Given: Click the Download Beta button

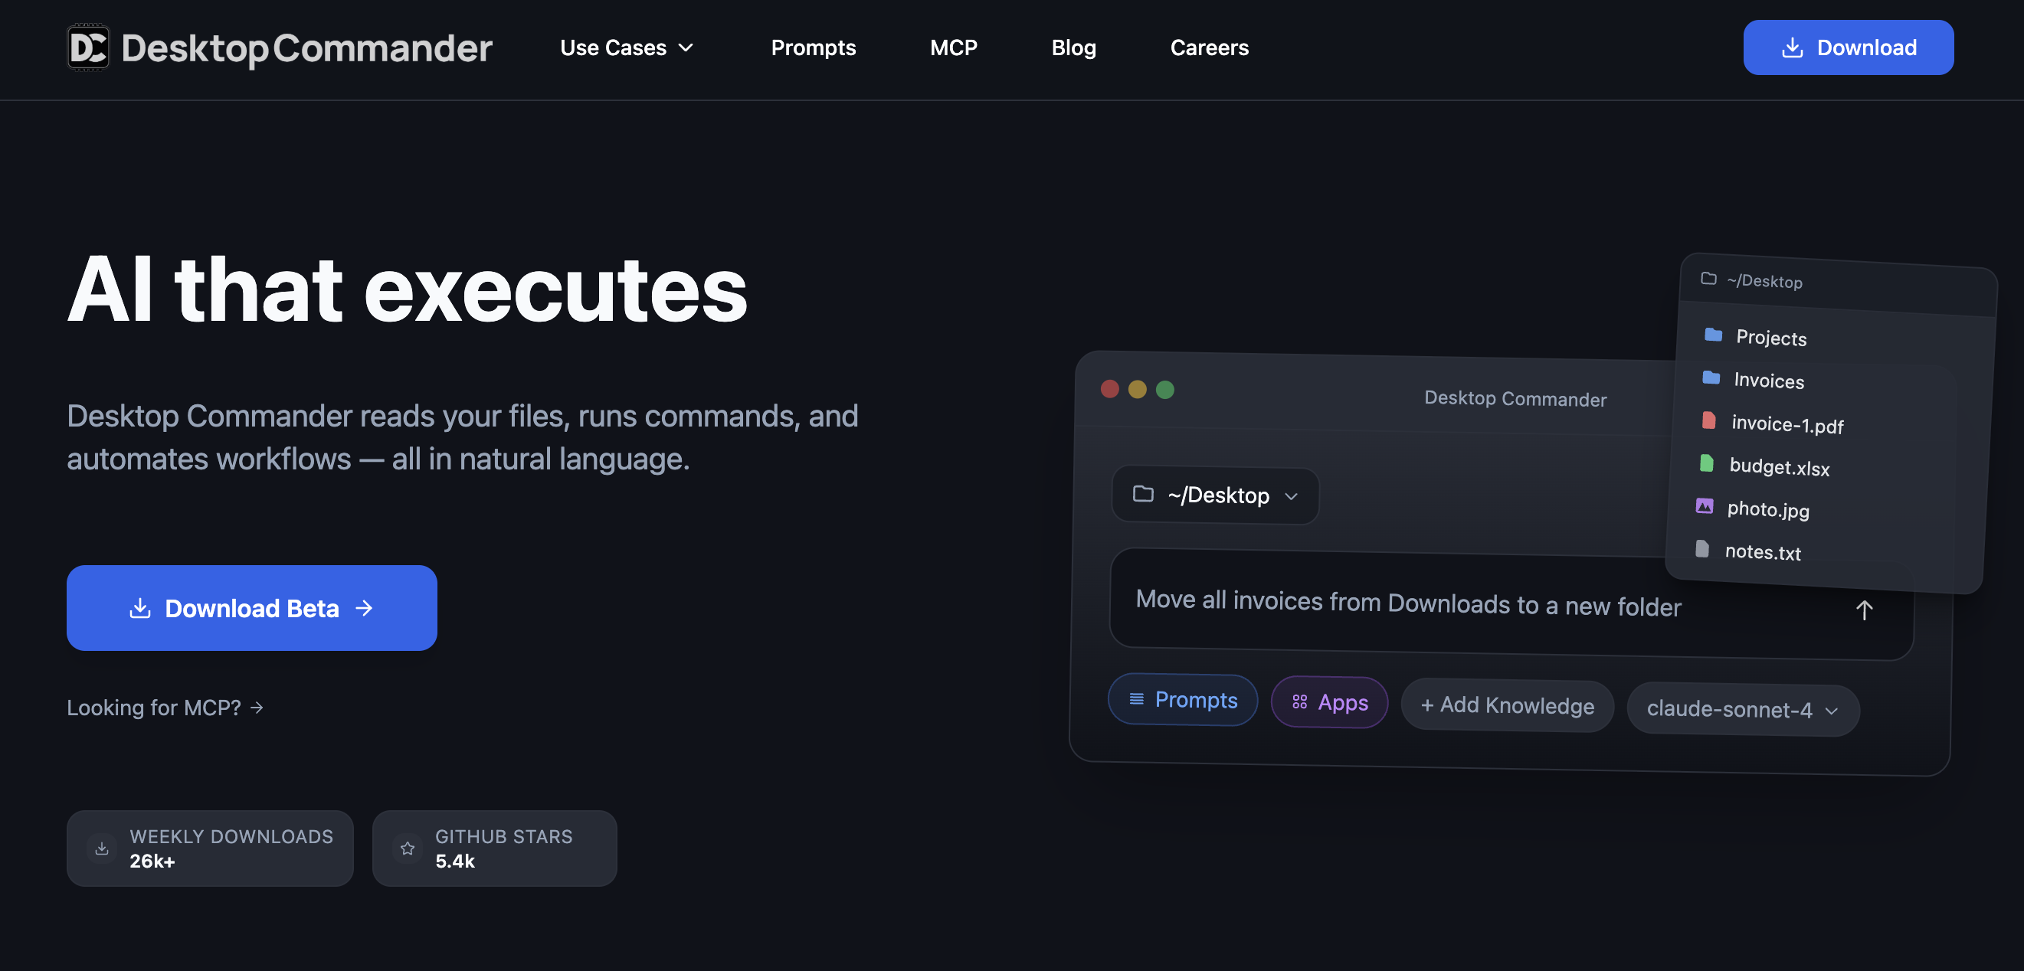Looking at the screenshot, I should click(251, 608).
